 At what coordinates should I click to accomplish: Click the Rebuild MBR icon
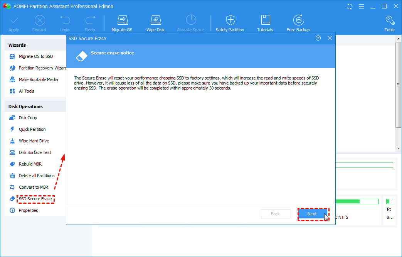pos(12,164)
